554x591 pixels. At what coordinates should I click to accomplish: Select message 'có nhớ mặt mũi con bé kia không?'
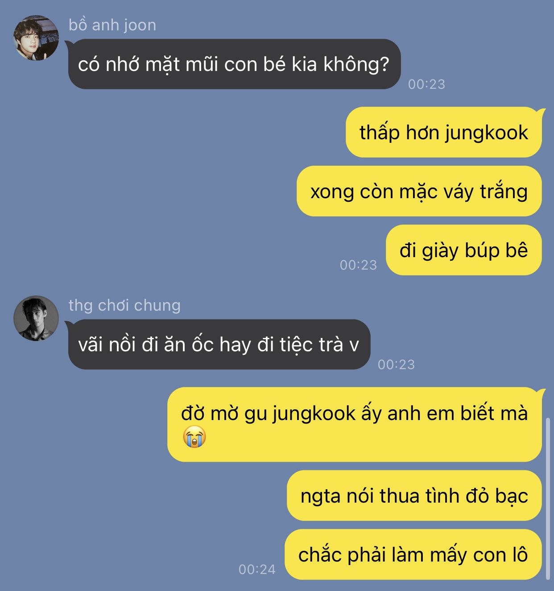(x=234, y=64)
